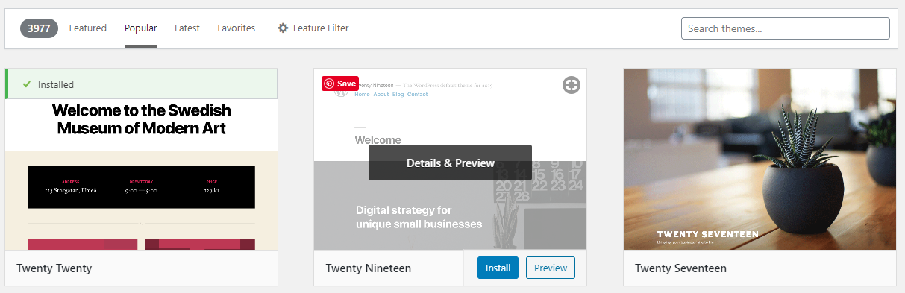Preview the Twenty Nineteen theme
Screen dimensions: 905x293
(551, 268)
